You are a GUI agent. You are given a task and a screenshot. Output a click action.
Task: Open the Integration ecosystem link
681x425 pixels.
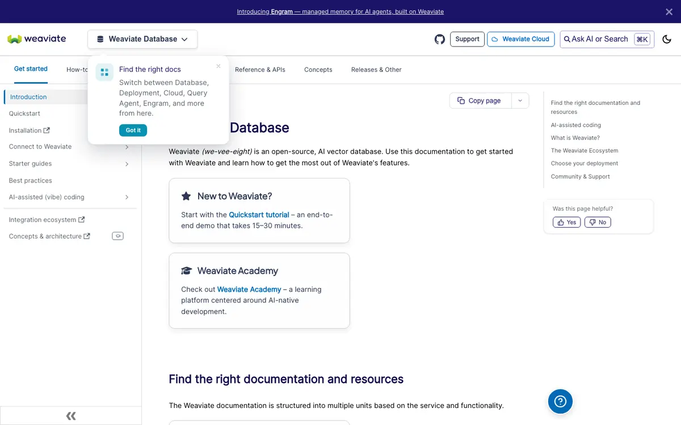[47, 220]
